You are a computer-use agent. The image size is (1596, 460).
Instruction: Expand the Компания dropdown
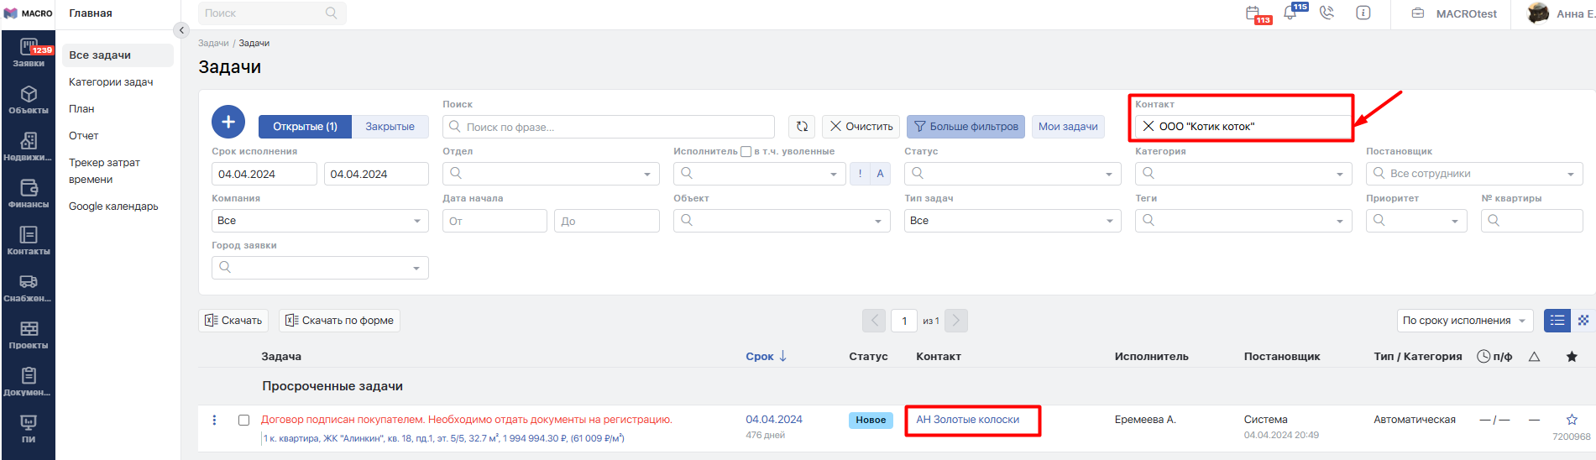click(319, 221)
